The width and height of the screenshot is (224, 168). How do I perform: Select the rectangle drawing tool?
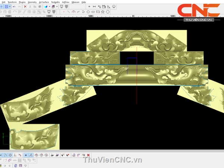click(x=98, y=12)
